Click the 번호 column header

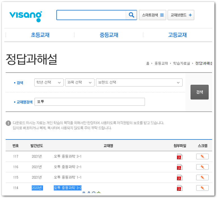pos(16,146)
